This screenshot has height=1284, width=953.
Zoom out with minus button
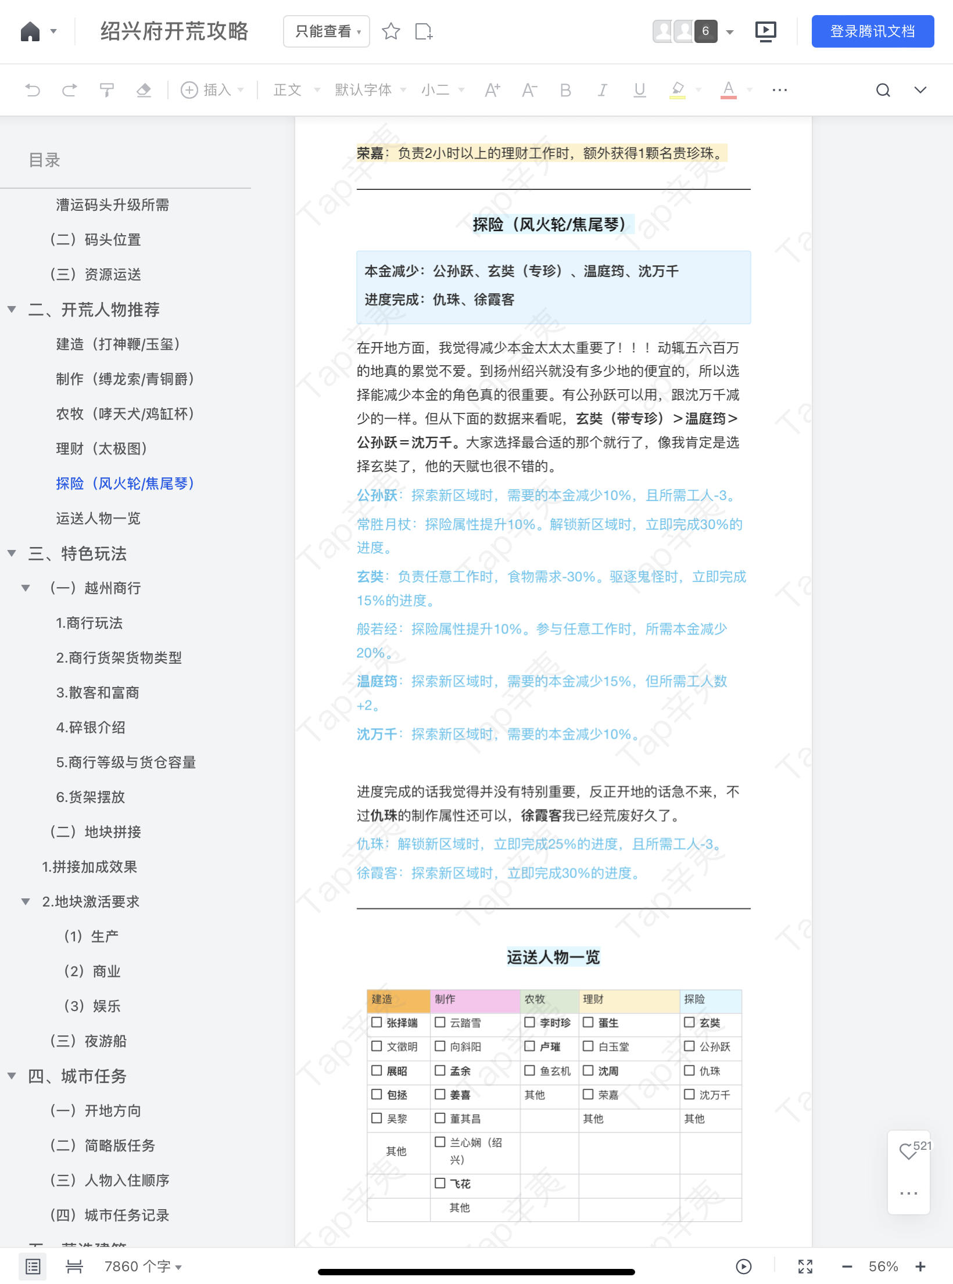847,1267
